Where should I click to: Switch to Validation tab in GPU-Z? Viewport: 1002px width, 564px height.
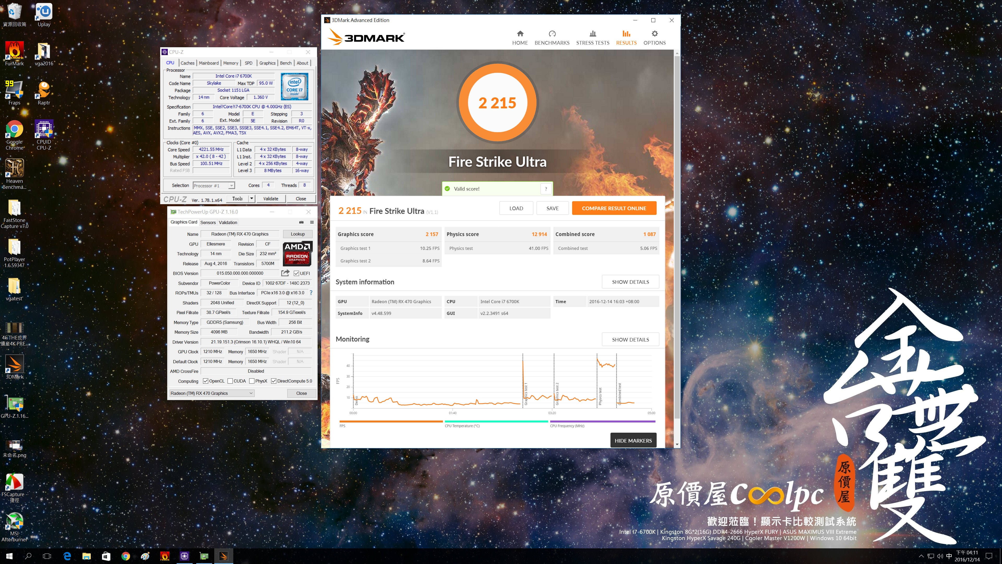(228, 223)
